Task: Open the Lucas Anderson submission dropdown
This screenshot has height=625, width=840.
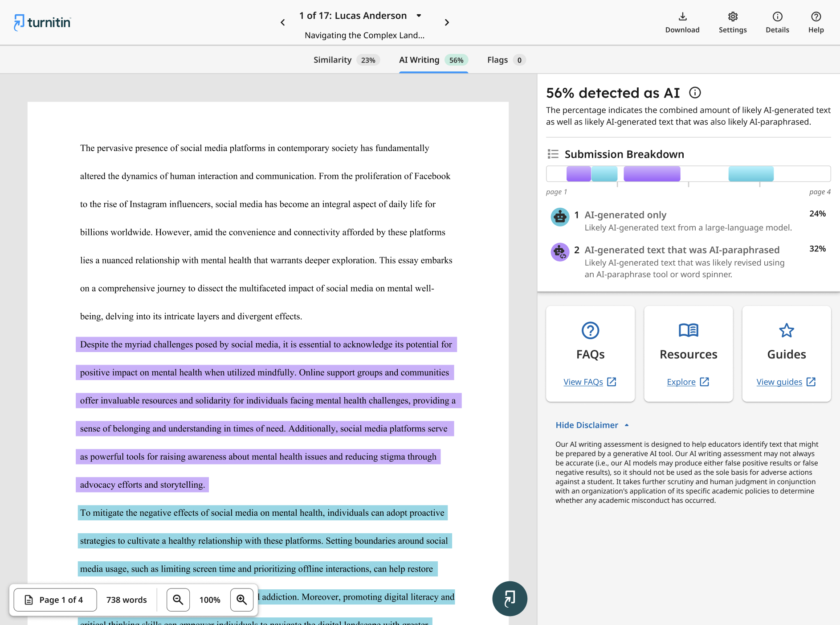Action: pos(419,15)
